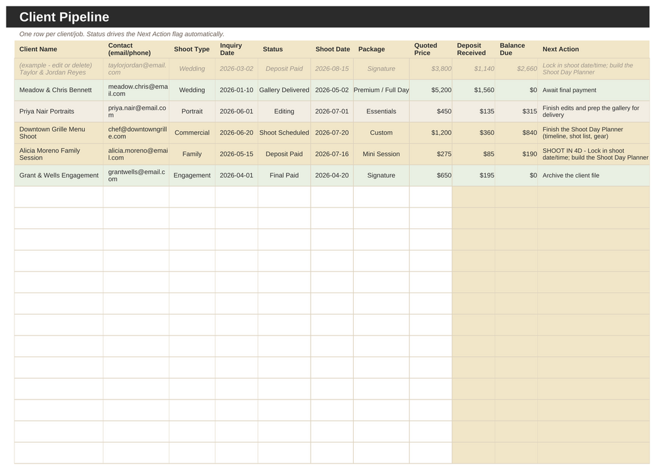Image resolution: width=656 pixels, height=470 pixels.
Task: Select the Final Paid status cell
Action: click(x=284, y=176)
